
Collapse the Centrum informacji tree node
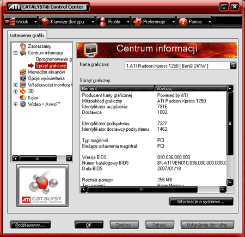pos(16,53)
